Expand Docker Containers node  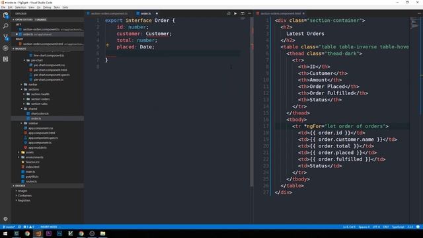click(x=24, y=196)
